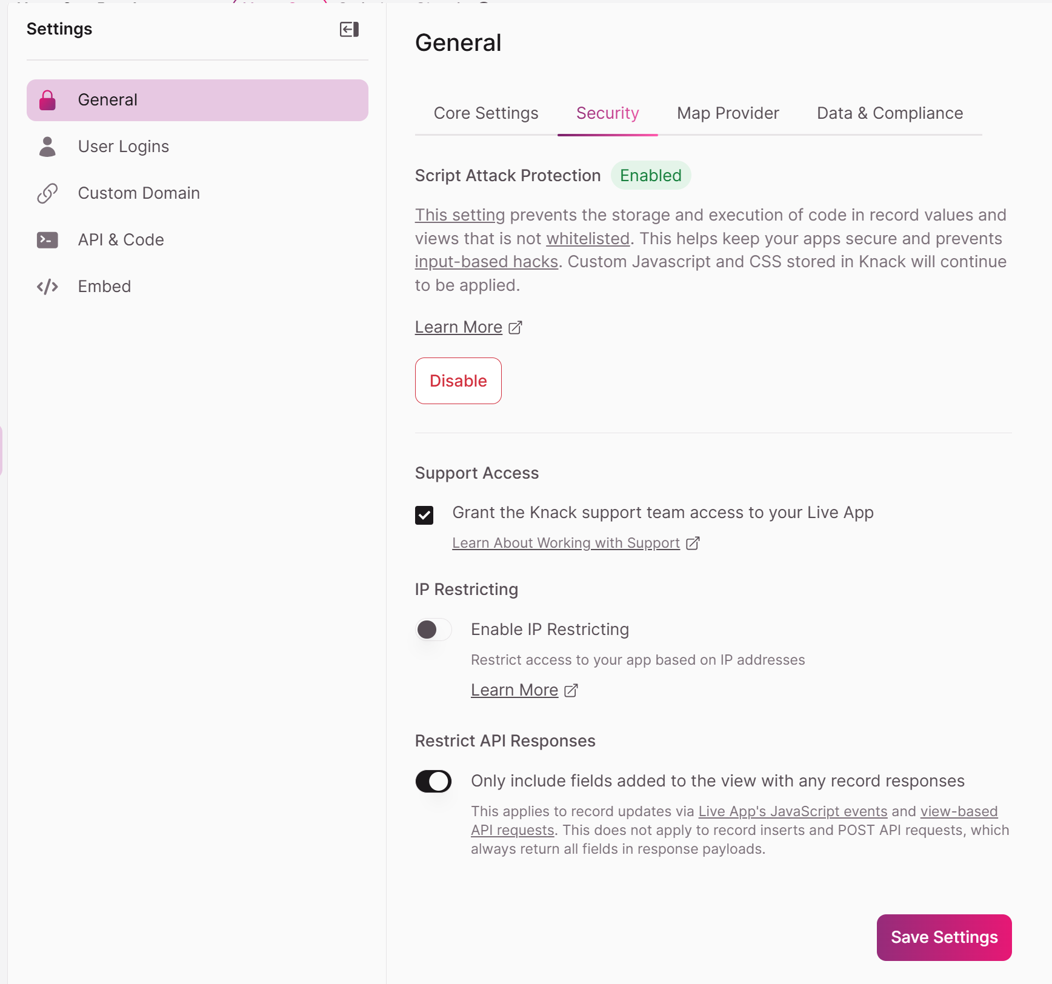Click external link icon after Script Learn More
Image resolution: width=1052 pixels, height=984 pixels.
[x=515, y=327]
